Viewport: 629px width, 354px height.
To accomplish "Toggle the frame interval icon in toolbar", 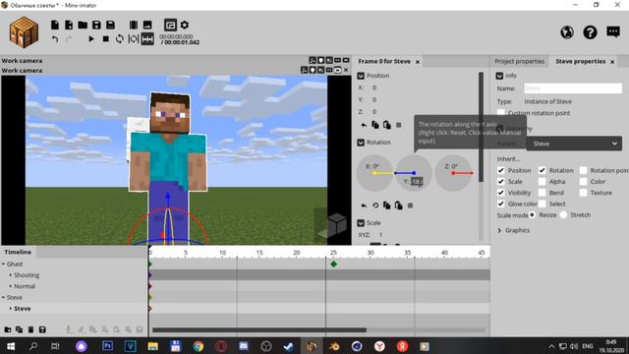I will [147, 39].
